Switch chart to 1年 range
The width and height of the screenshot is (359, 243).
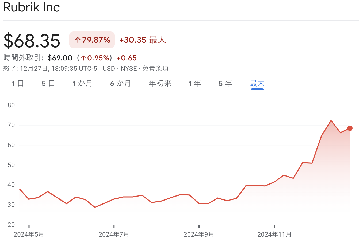coord(195,83)
